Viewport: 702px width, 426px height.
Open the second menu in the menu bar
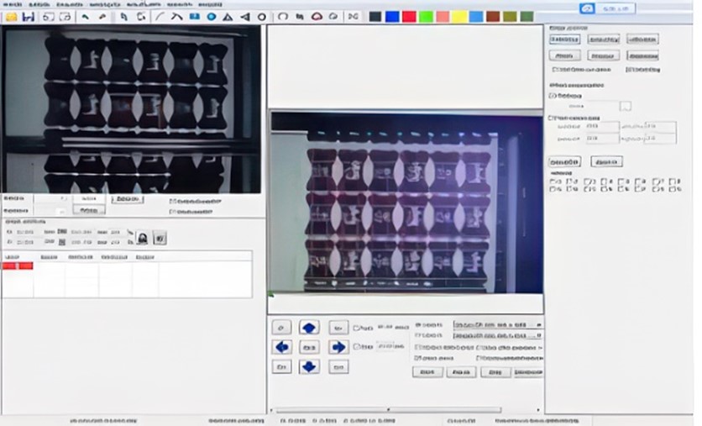coord(37,4)
